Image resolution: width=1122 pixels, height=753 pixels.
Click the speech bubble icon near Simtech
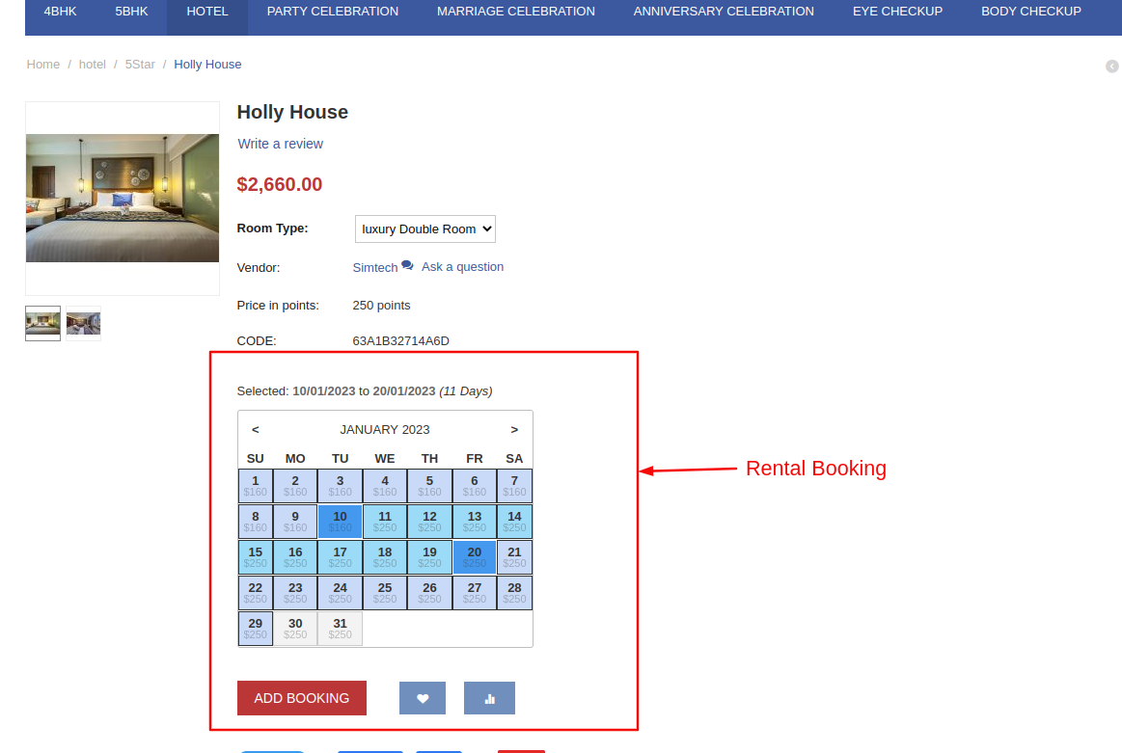[407, 265]
